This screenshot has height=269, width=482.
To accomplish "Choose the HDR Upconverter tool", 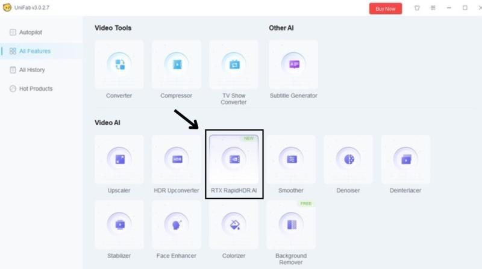I will [176, 160].
